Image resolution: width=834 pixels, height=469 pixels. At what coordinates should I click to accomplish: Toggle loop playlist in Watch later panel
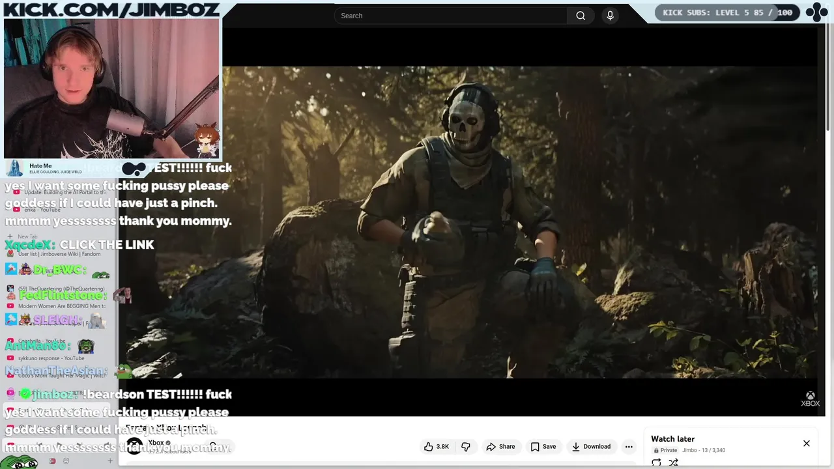[x=656, y=462]
